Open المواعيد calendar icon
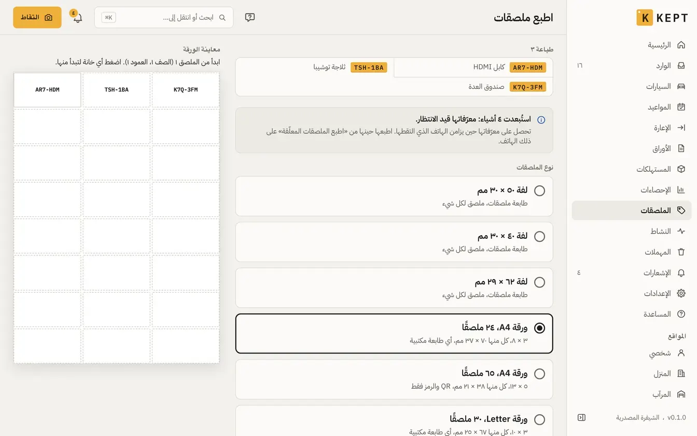The height and width of the screenshot is (436, 697). 681,107
